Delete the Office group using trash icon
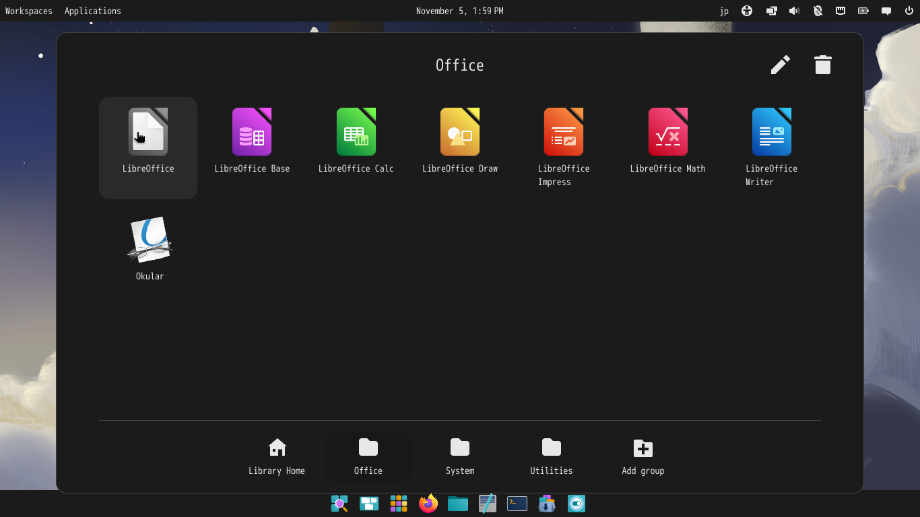Image resolution: width=920 pixels, height=517 pixels. [823, 65]
